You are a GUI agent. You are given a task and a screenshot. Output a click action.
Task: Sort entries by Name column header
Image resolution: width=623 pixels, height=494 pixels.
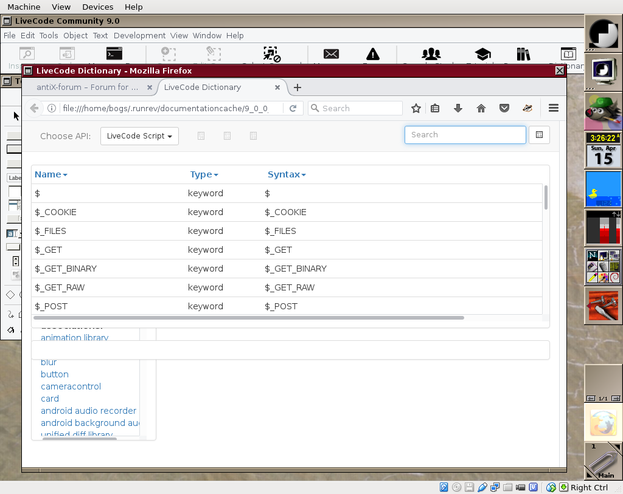pos(50,174)
